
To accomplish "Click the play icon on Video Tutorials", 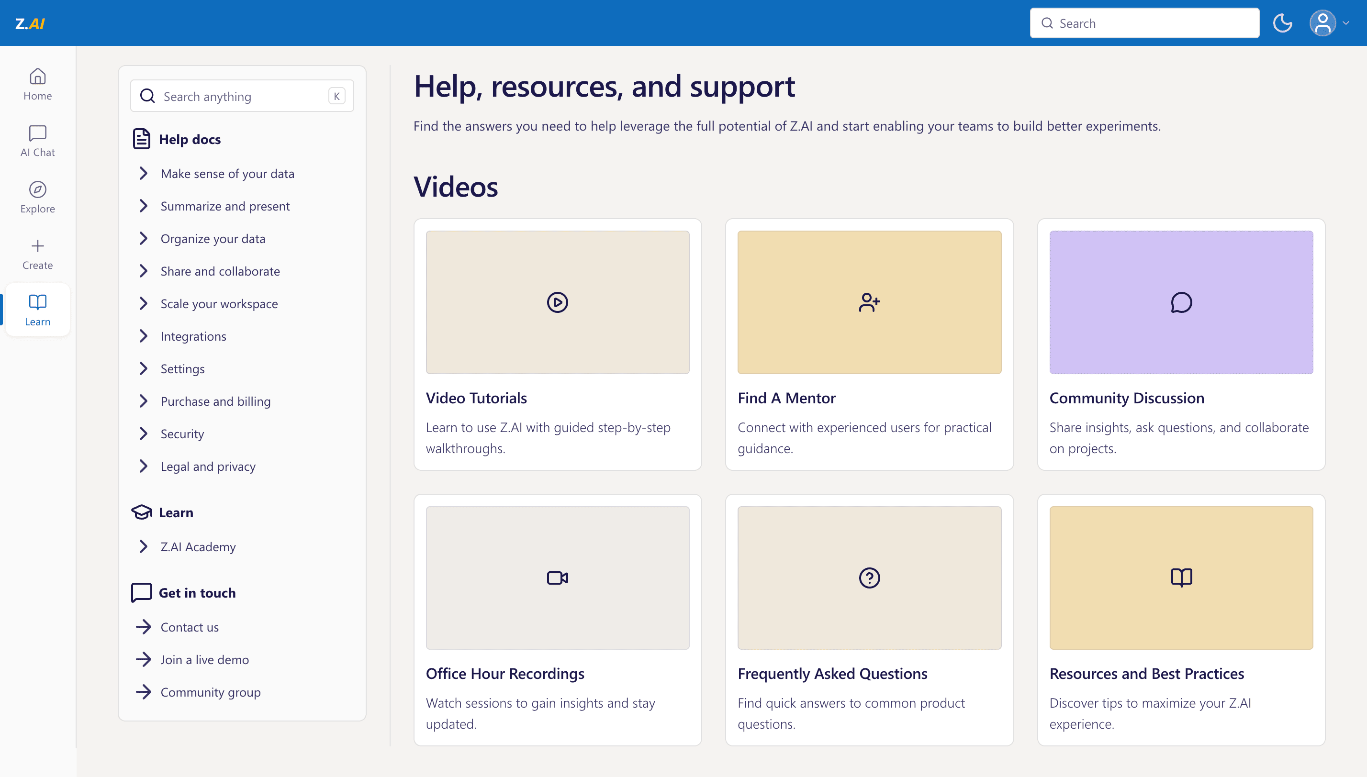I will [557, 302].
